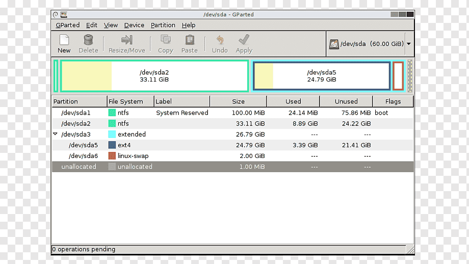The height and width of the screenshot is (264, 469).
Task: Click the 26.79 GiB size cell
Action: (x=250, y=134)
